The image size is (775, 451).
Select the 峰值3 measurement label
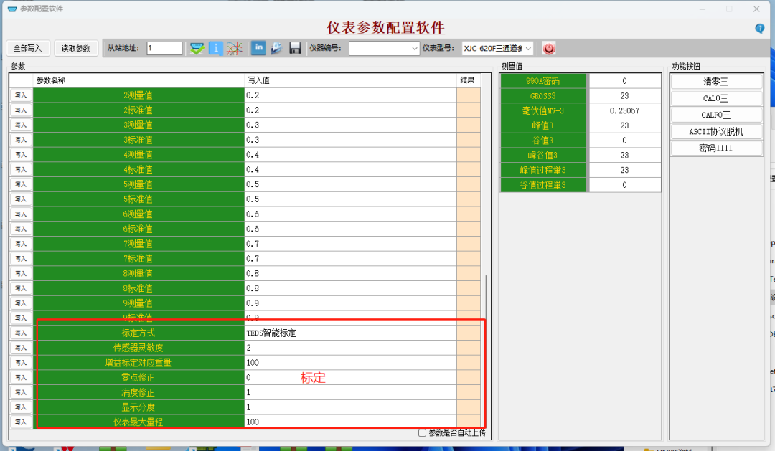tap(543, 125)
